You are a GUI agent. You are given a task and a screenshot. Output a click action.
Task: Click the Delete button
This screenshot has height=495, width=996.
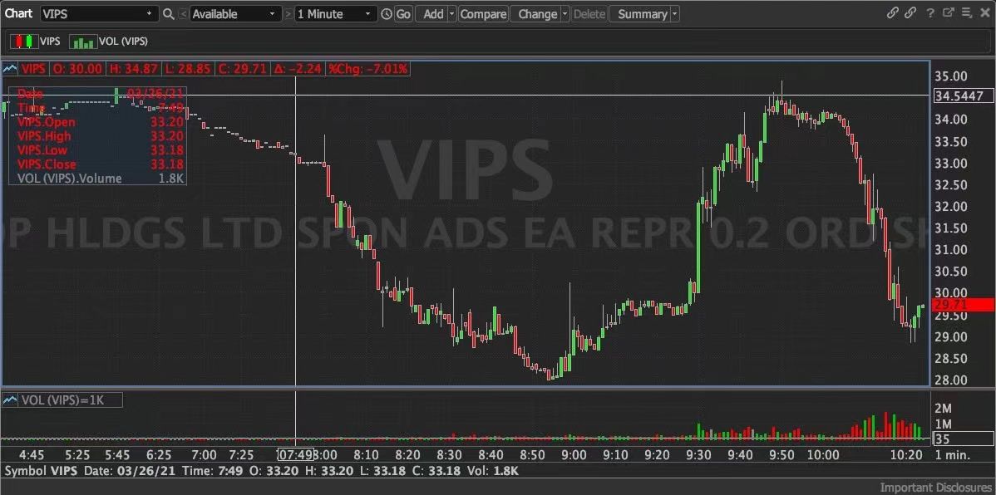589,14
